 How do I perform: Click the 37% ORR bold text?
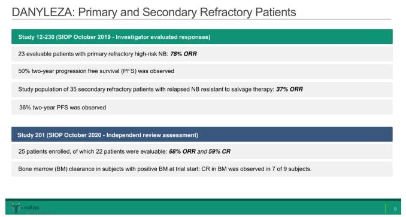[x=289, y=90]
